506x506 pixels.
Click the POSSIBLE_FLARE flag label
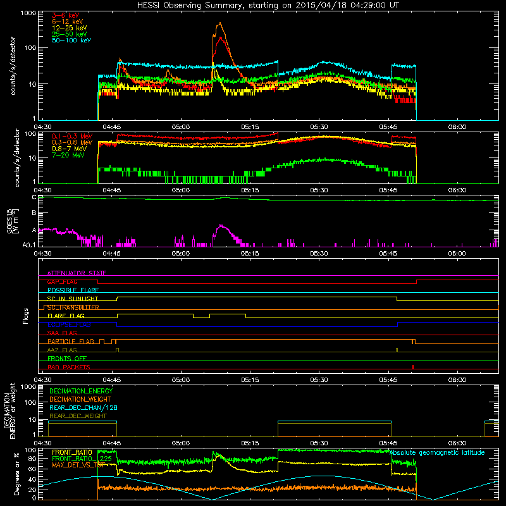pos(73,290)
